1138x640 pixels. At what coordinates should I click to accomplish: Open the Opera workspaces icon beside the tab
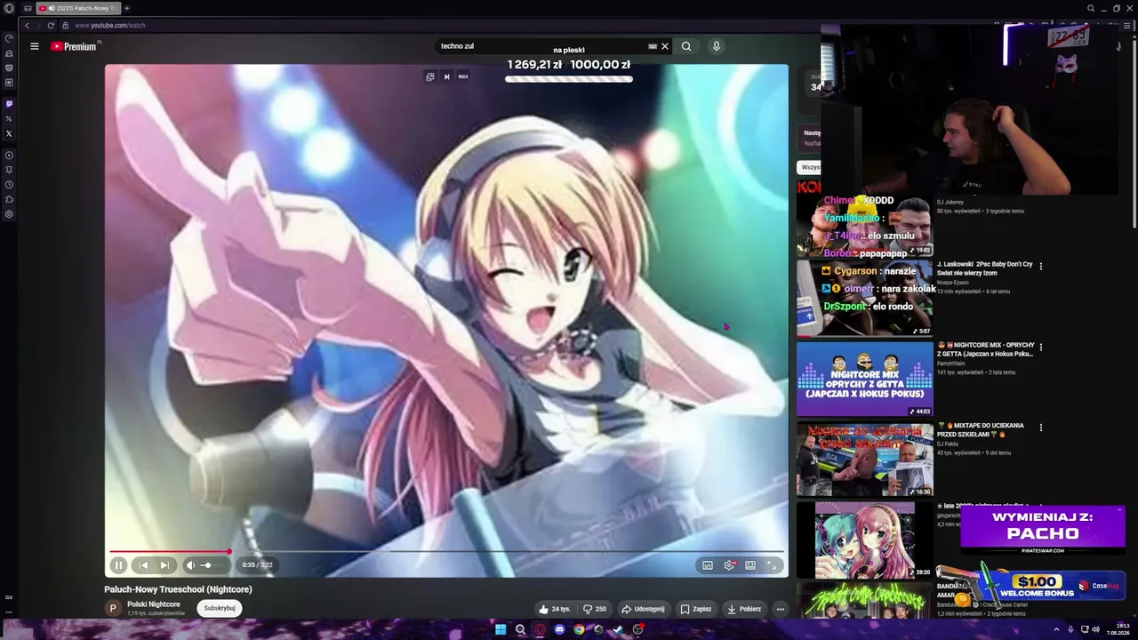tap(28, 8)
